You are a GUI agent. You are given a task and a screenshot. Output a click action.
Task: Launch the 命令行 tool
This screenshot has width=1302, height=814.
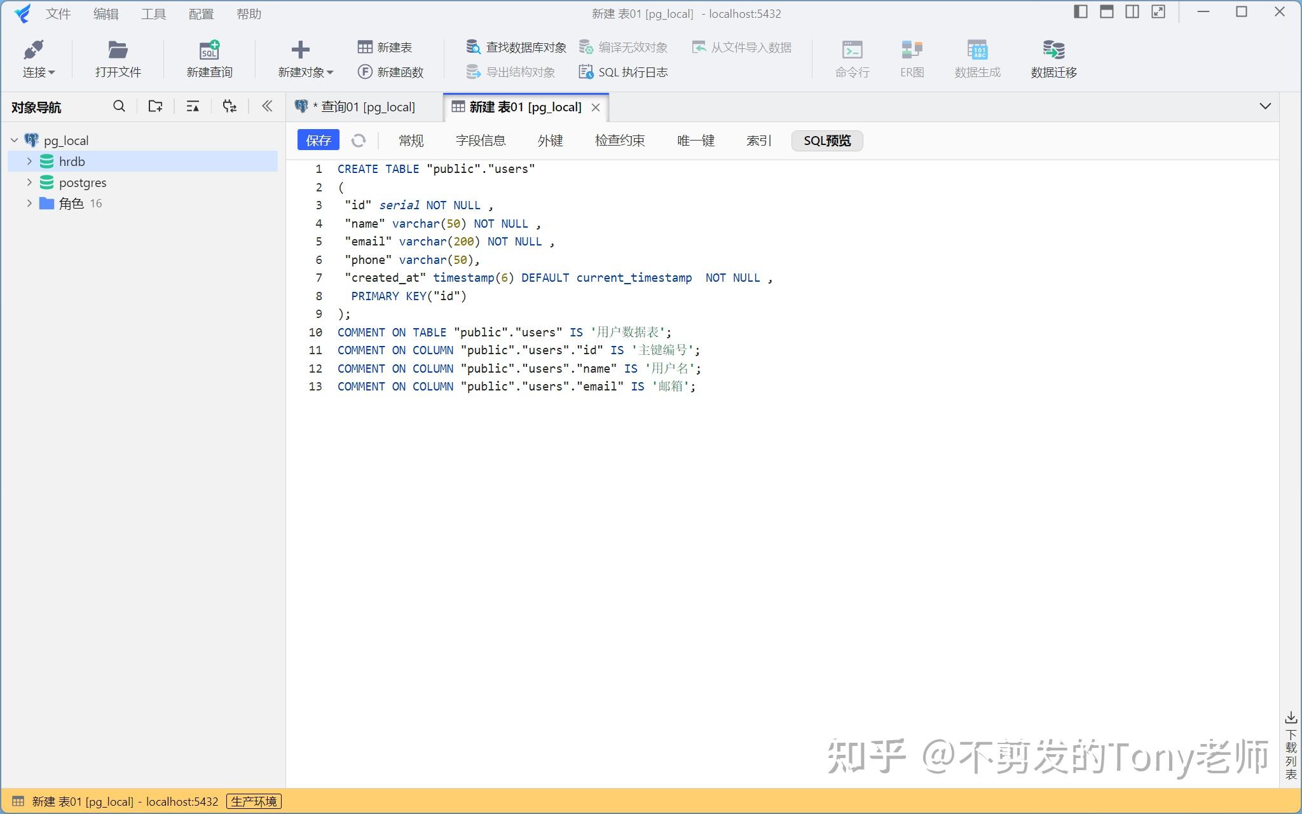(x=852, y=57)
